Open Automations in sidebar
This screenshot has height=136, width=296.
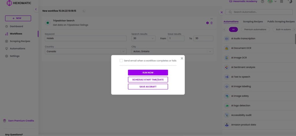point(15,48)
